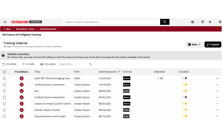Open more options for Documentation Unit Leader row

click(x=217, y=116)
